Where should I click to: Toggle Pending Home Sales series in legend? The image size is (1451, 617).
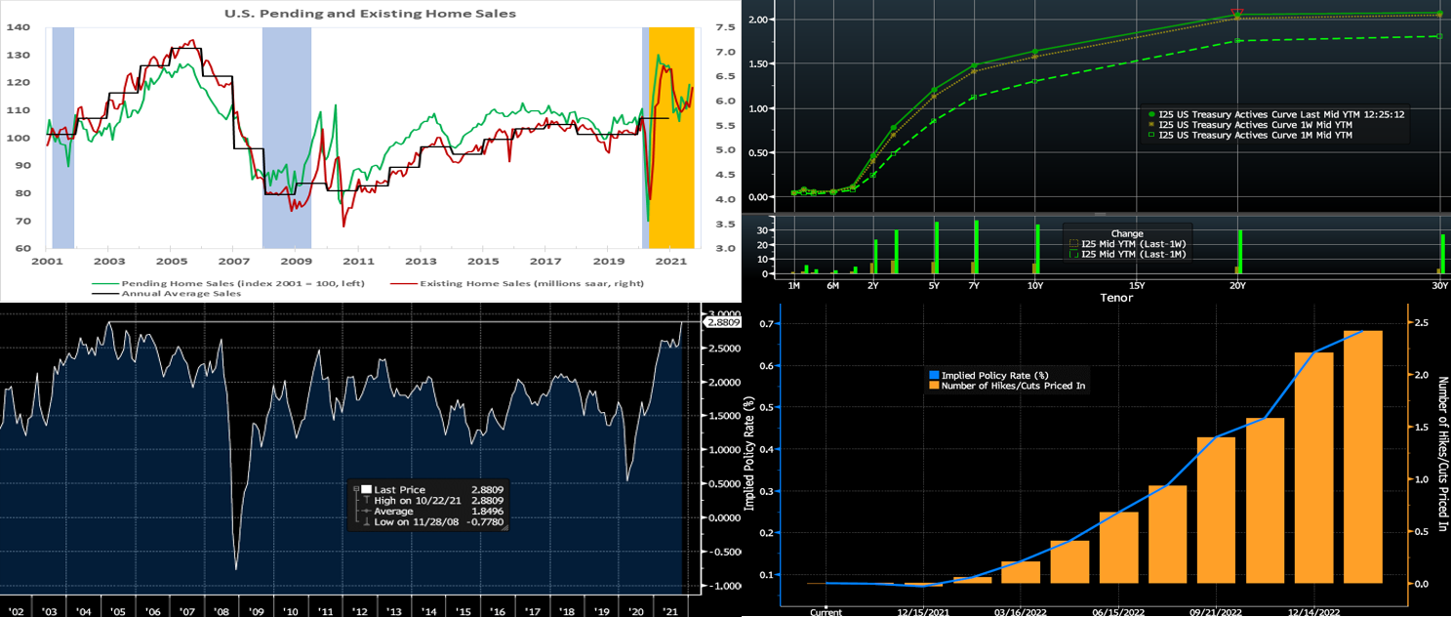click(195, 283)
